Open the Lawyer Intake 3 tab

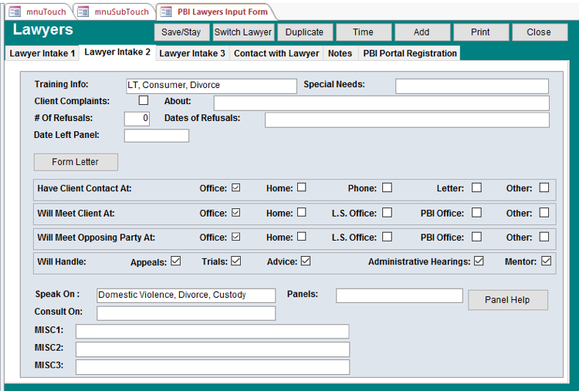click(192, 53)
